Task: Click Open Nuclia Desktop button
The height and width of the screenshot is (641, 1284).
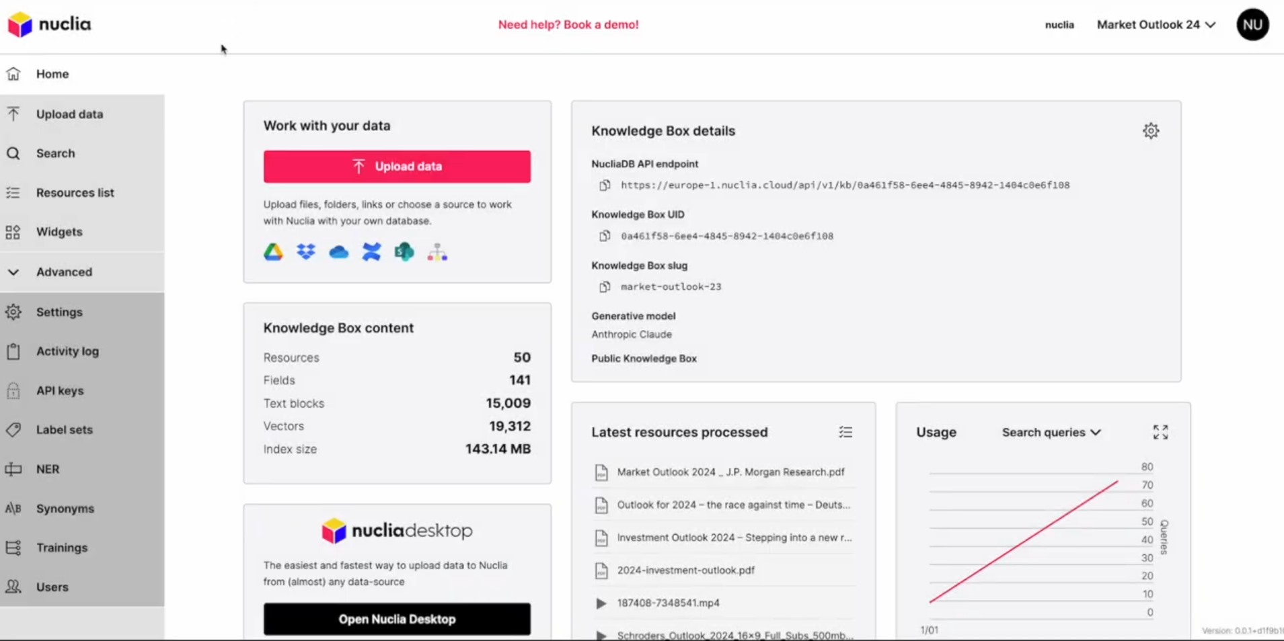Action: coord(397,619)
